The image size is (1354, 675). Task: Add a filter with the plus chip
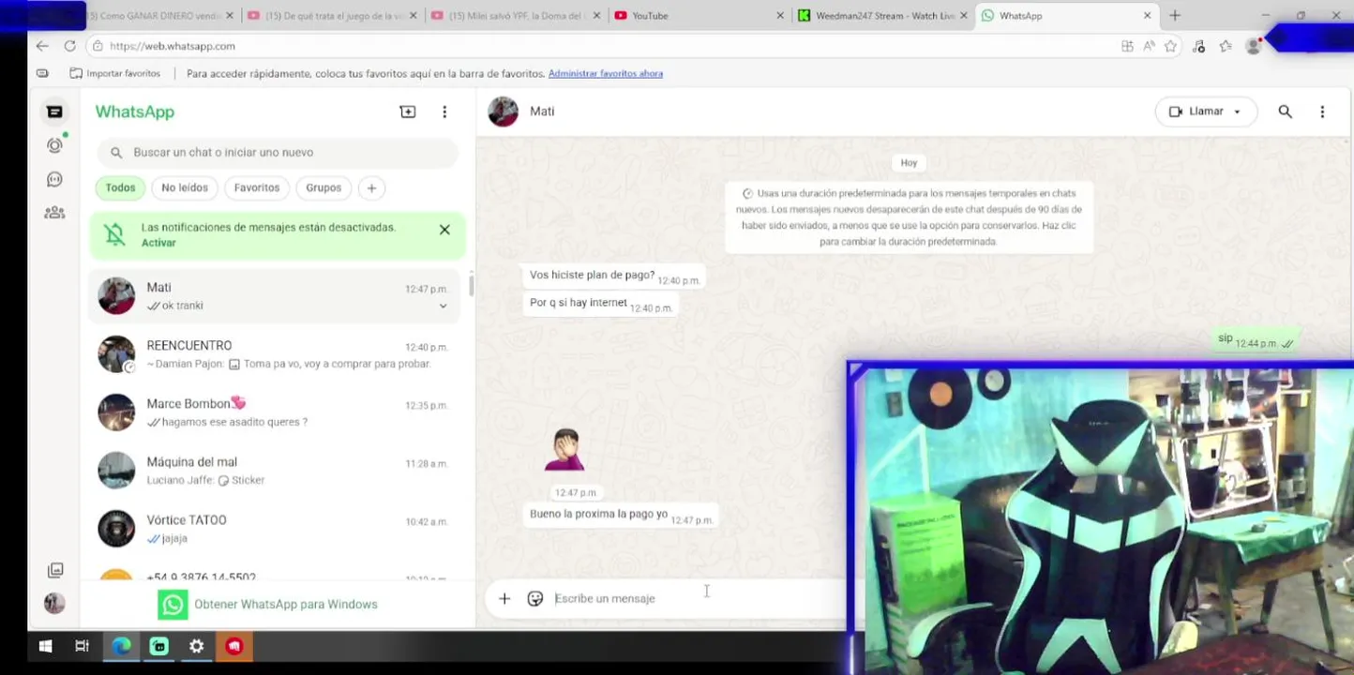[x=371, y=188]
